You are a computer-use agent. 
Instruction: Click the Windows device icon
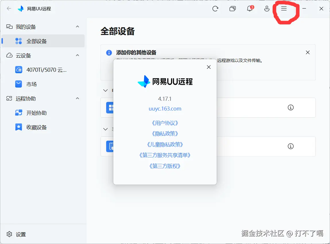(110, 108)
